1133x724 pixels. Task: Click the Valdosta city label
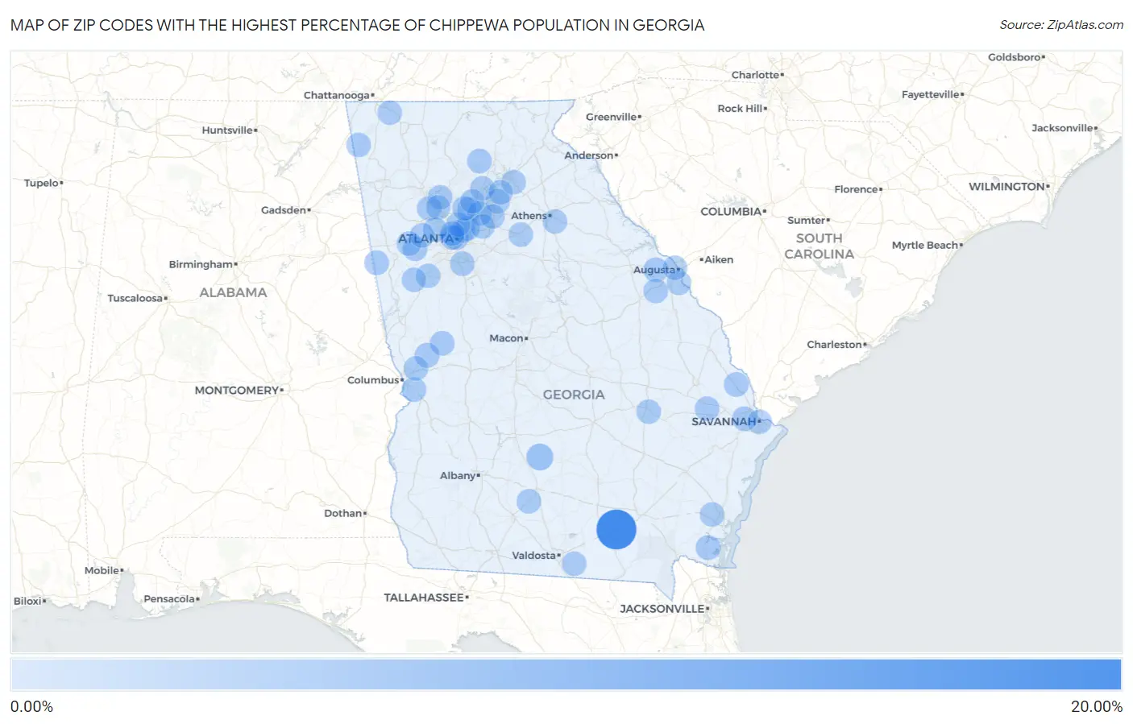(x=533, y=556)
